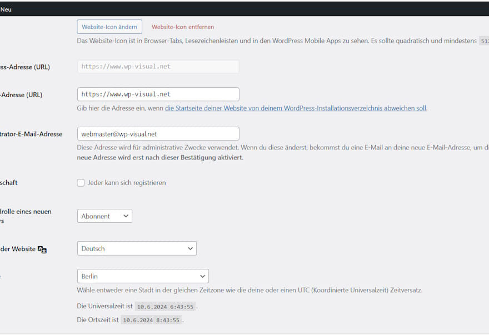Click the disabled WordPress-Adresse URL field
This screenshot has height=335, width=489.
pyautogui.click(x=158, y=67)
